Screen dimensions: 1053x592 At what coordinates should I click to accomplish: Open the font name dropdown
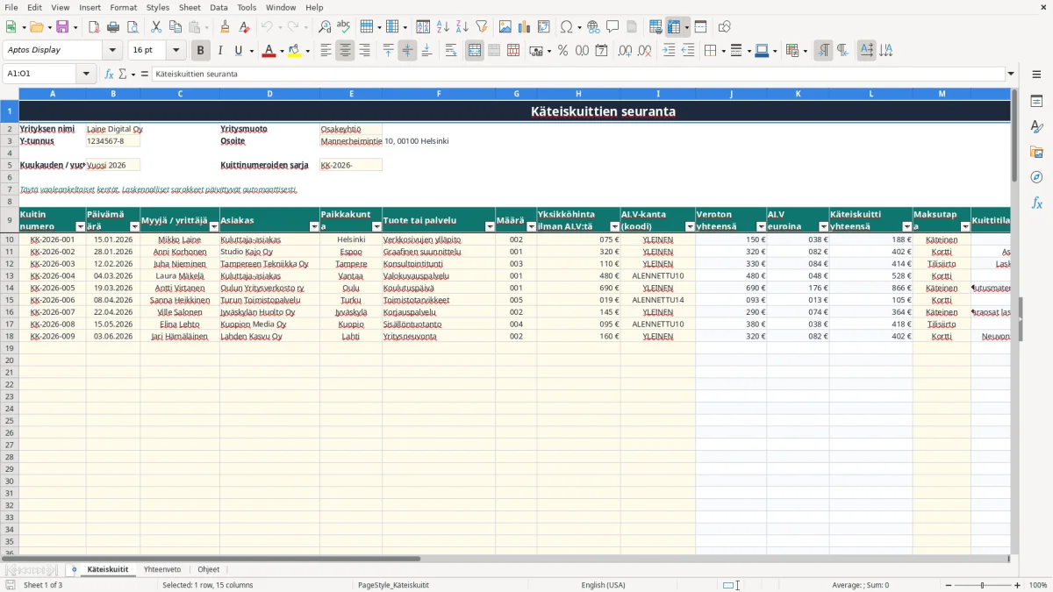point(112,50)
